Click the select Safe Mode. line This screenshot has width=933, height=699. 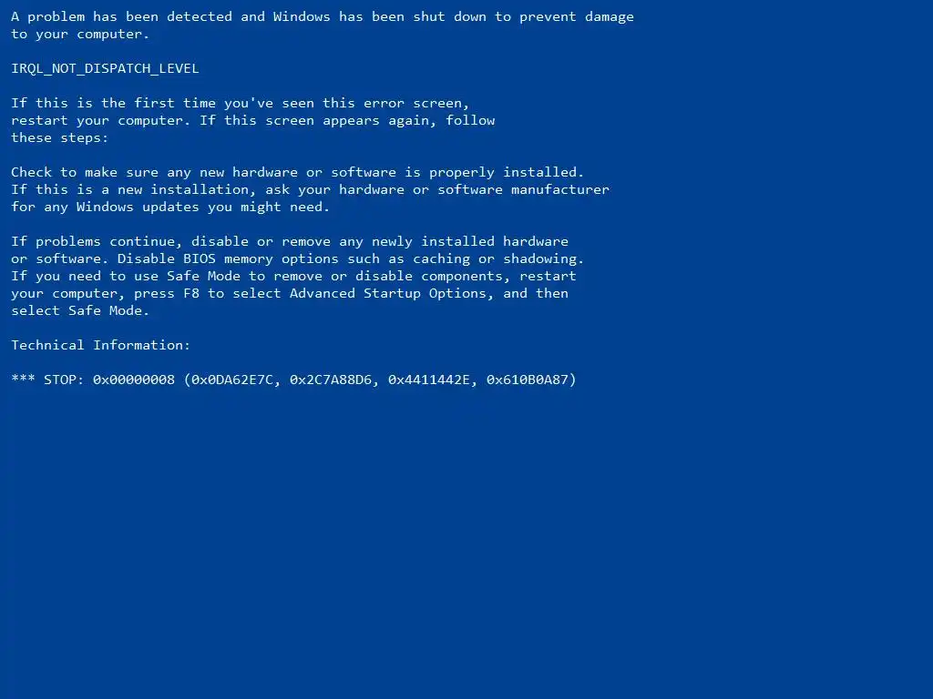(80, 310)
